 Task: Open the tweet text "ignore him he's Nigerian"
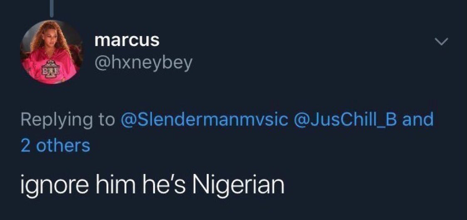153,186
